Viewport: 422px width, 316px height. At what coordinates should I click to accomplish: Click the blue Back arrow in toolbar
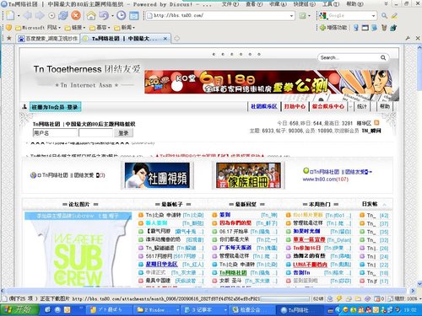point(28,15)
